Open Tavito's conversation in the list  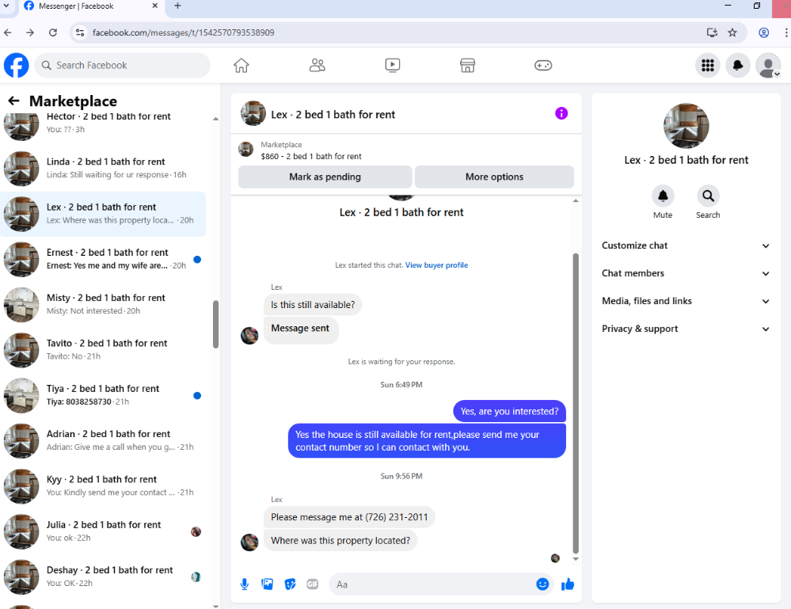click(x=104, y=350)
